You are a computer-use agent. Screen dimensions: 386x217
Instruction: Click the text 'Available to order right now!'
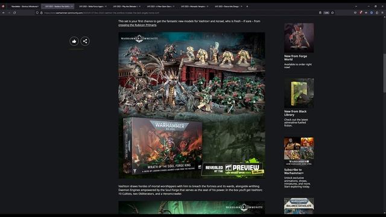pos(297,66)
